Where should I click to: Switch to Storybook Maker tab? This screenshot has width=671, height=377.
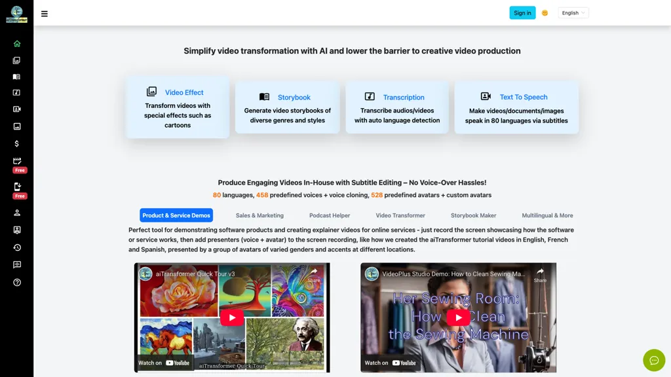pos(473,215)
